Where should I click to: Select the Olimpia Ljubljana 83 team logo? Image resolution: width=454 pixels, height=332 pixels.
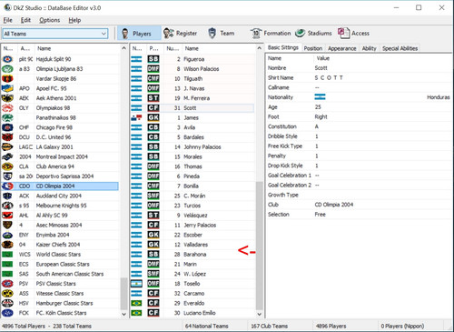click(x=7, y=69)
